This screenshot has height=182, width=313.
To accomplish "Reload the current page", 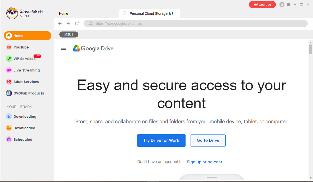I will point(77,23).
